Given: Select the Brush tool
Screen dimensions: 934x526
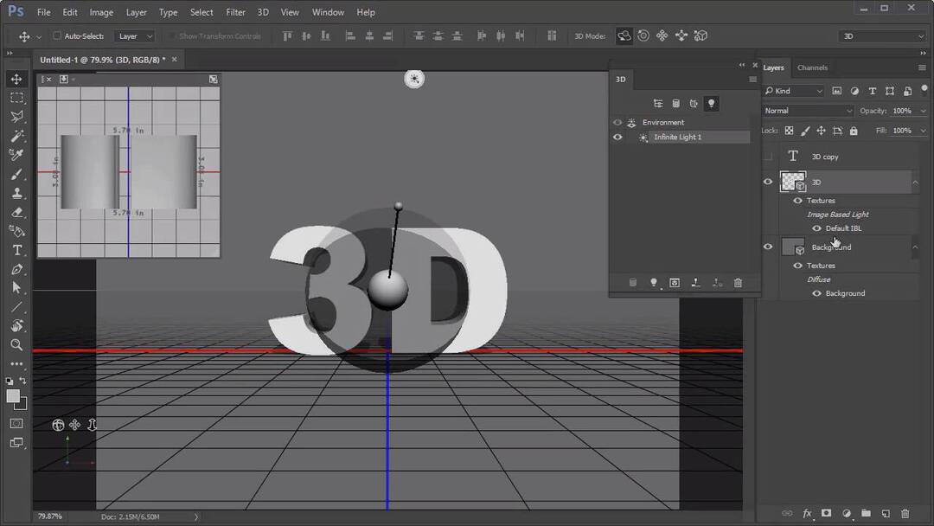Looking at the screenshot, I should pyautogui.click(x=16, y=174).
